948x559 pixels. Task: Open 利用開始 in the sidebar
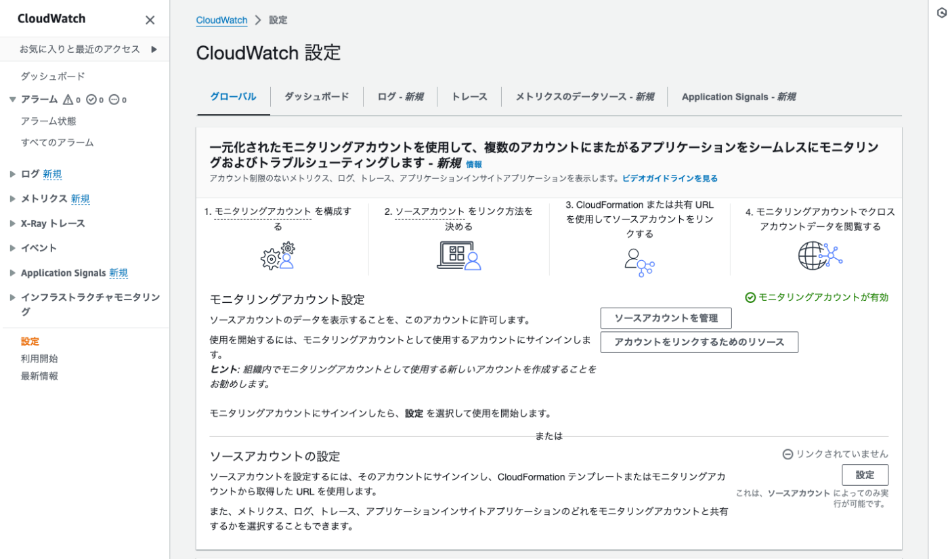click(39, 359)
